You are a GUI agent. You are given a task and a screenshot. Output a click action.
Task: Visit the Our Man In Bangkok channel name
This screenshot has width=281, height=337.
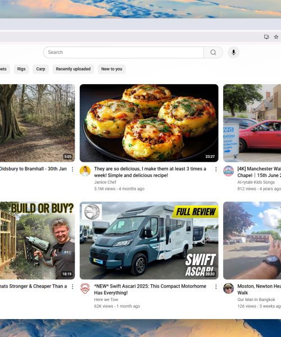(x=256, y=299)
